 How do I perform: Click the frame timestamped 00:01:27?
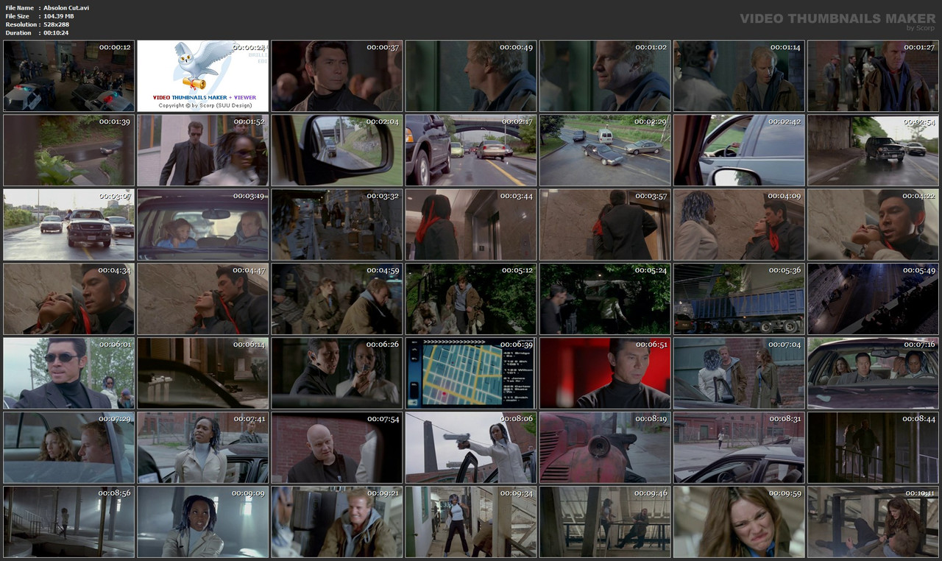[873, 76]
